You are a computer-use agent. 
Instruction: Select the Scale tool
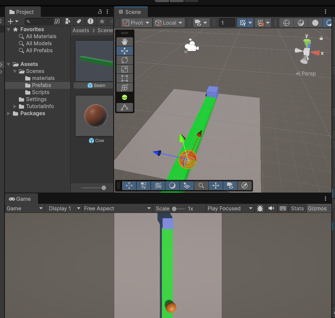125,69
